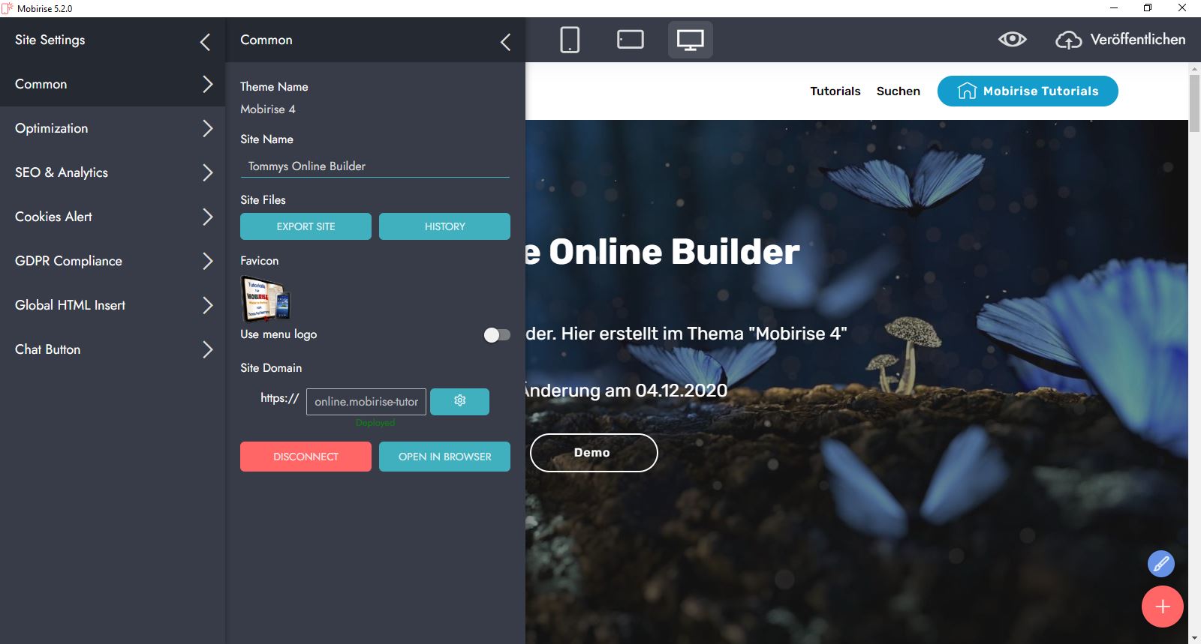Switch to tablet preview
The image size is (1201, 644).
[x=631, y=40]
